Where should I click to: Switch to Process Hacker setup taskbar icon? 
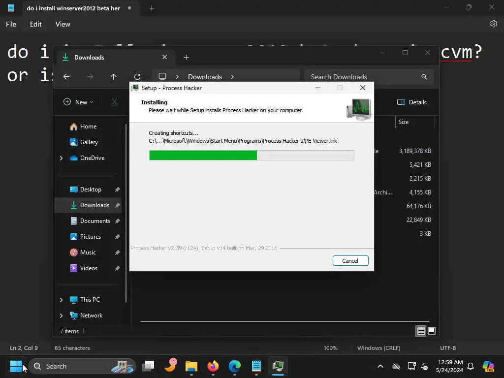point(278,366)
